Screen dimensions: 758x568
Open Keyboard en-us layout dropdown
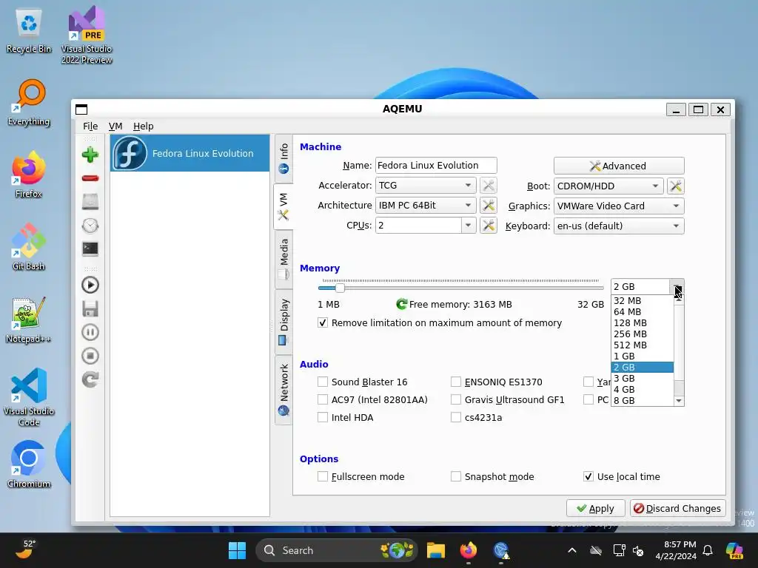click(x=619, y=226)
